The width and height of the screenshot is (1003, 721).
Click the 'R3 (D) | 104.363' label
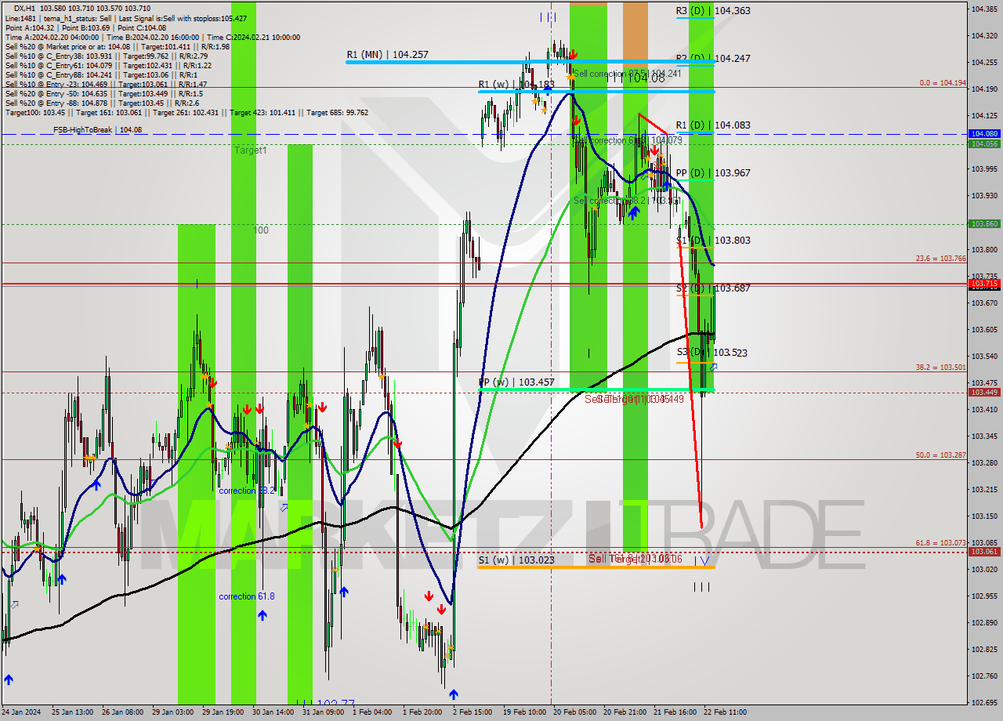point(713,11)
